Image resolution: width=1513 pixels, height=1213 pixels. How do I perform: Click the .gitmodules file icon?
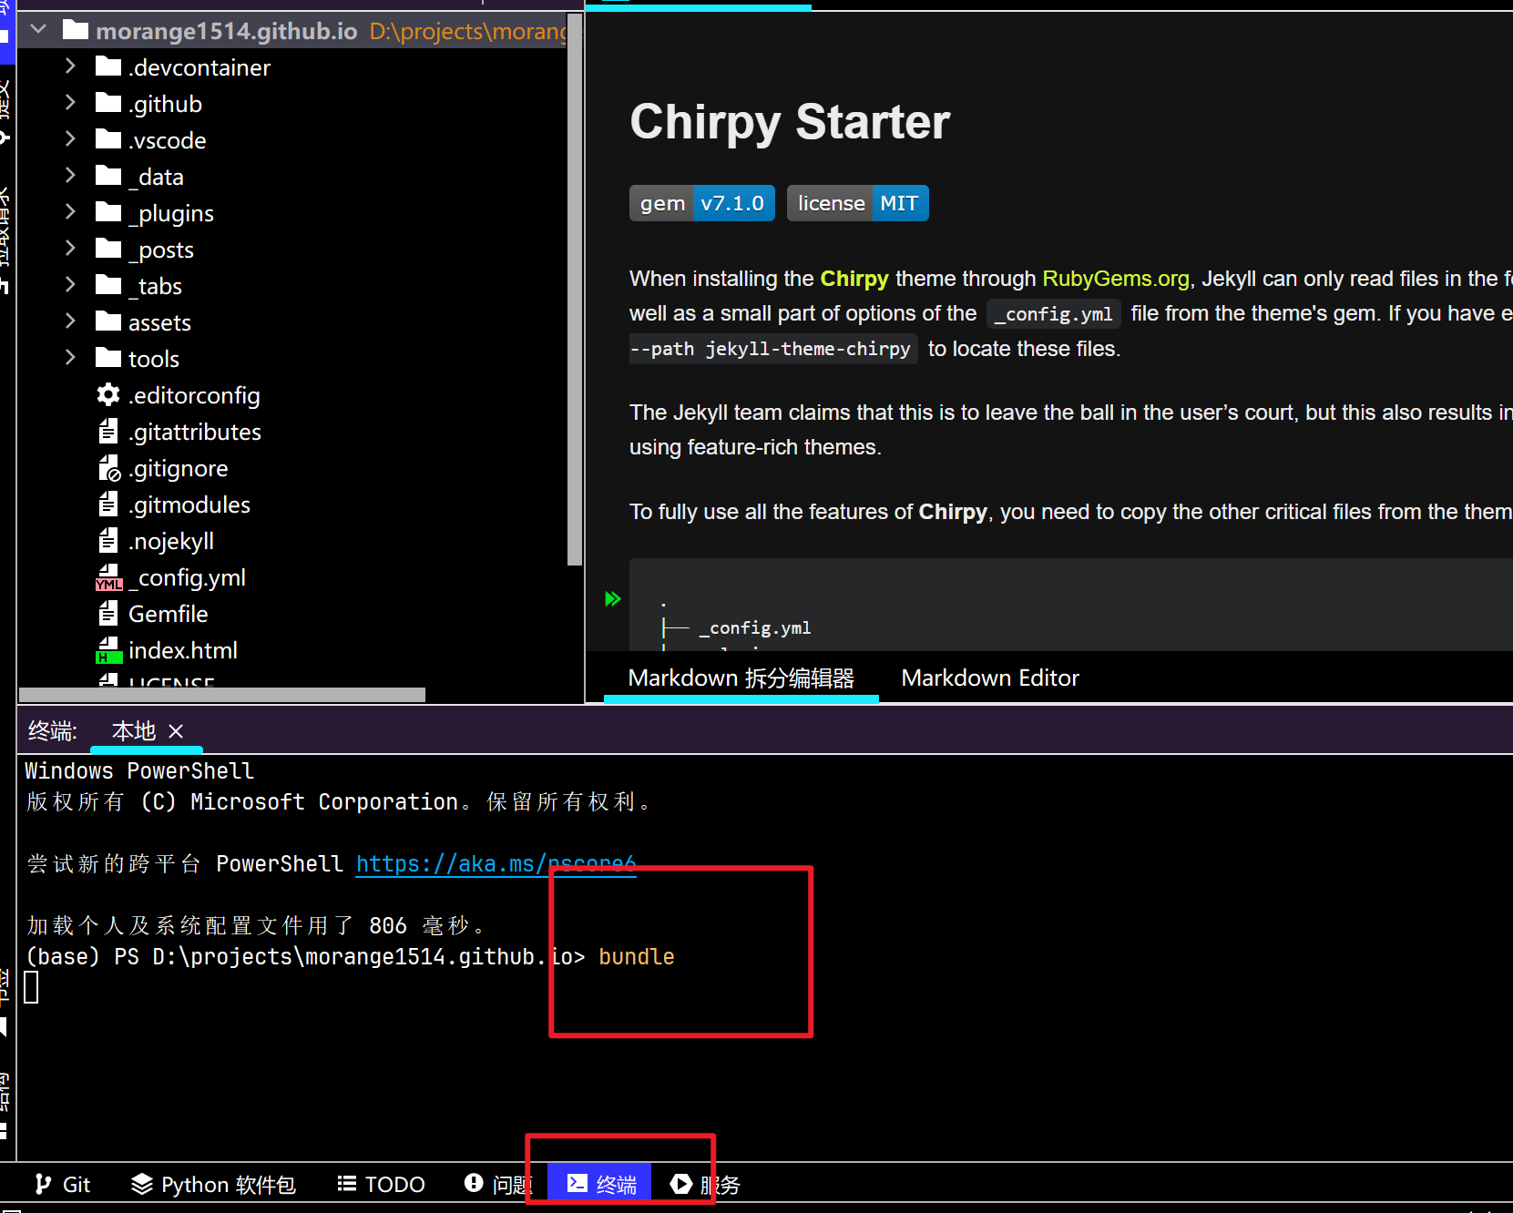[x=108, y=504]
